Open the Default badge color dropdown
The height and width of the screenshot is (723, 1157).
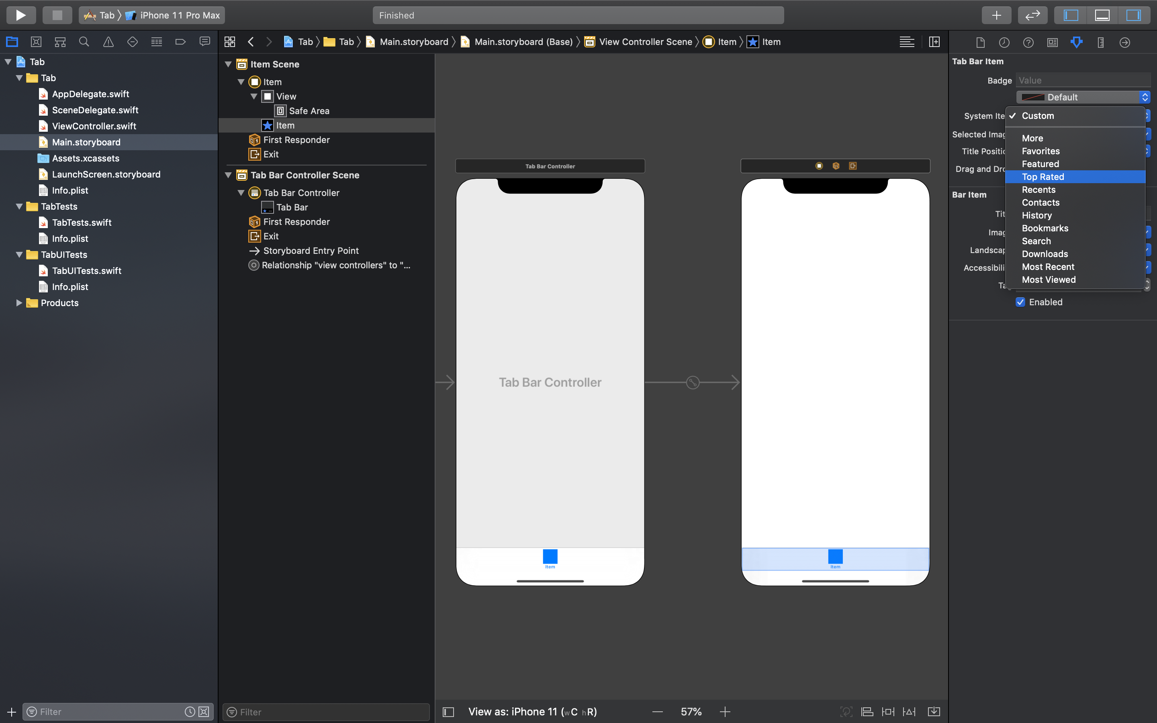click(1083, 97)
